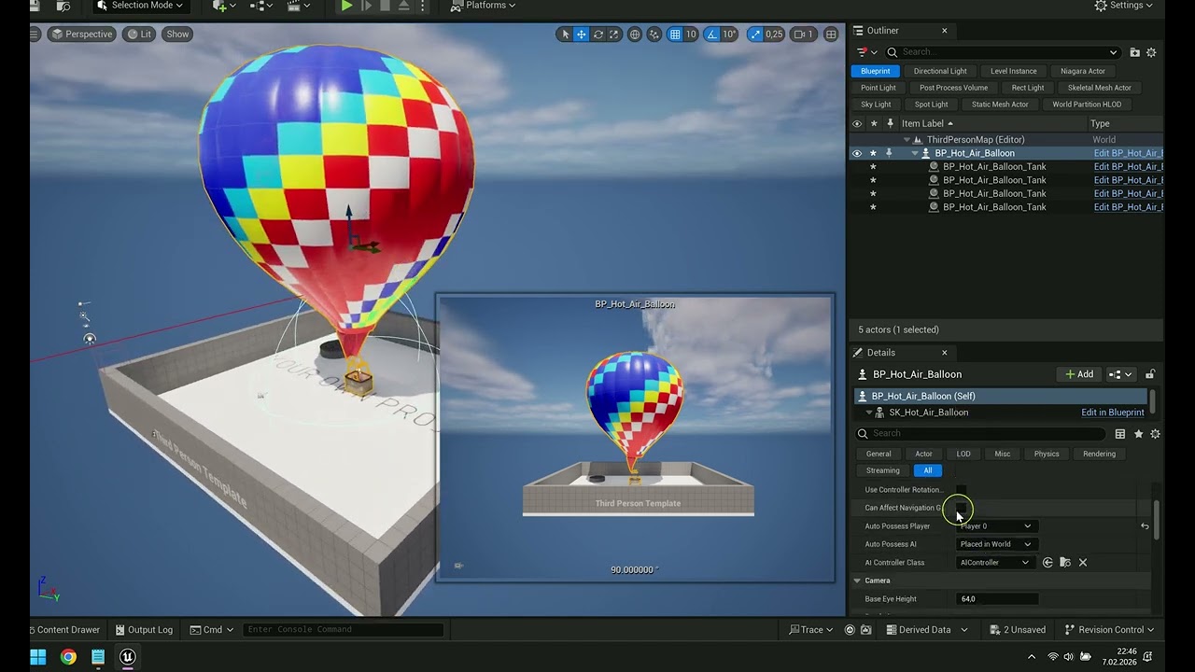The width and height of the screenshot is (1195, 672).
Task: Filter the Outliner by Static Mesh Actor
Action: (x=1000, y=105)
